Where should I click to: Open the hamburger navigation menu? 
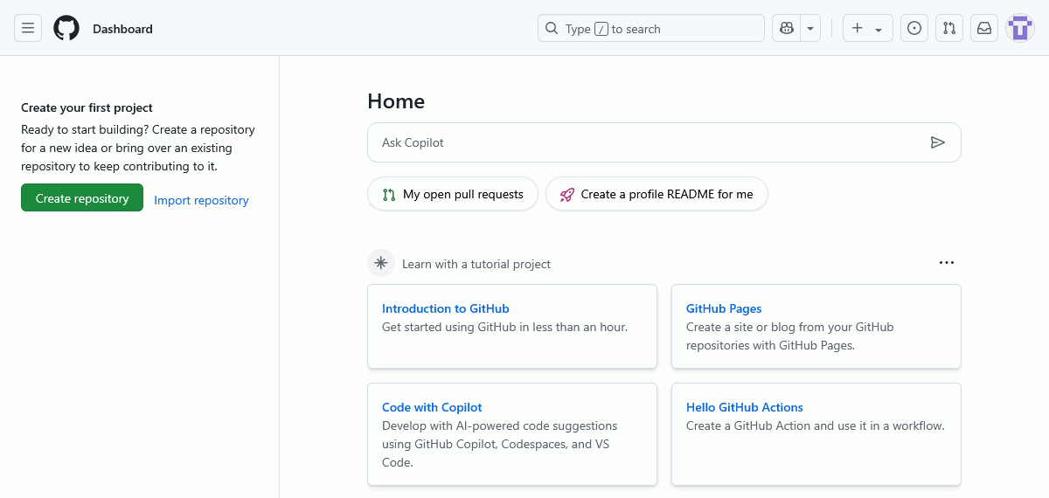click(x=28, y=28)
